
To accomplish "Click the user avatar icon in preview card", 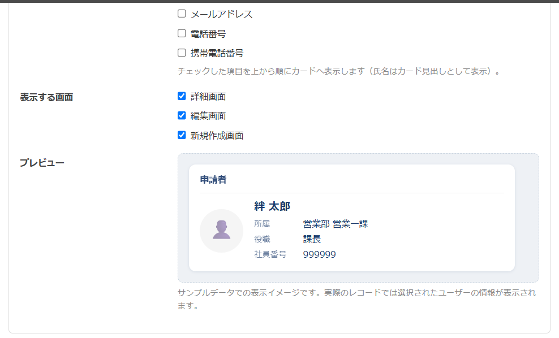I will [x=221, y=231].
